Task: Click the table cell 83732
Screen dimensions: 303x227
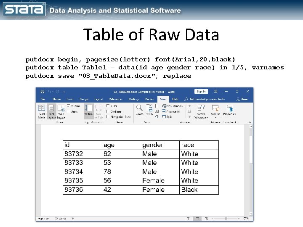Action: (82, 154)
